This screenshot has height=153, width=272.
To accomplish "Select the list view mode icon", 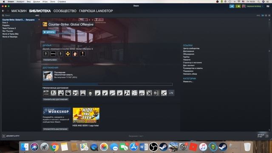I will (266, 15).
